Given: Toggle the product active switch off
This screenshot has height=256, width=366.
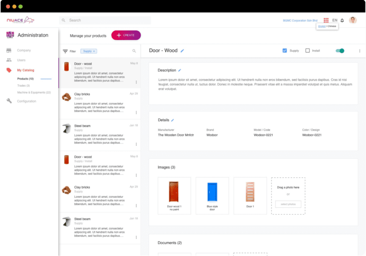Looking at the screenshot, I should [x=340, y=51].
